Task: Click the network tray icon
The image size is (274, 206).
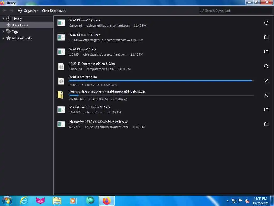Action: 234,201
